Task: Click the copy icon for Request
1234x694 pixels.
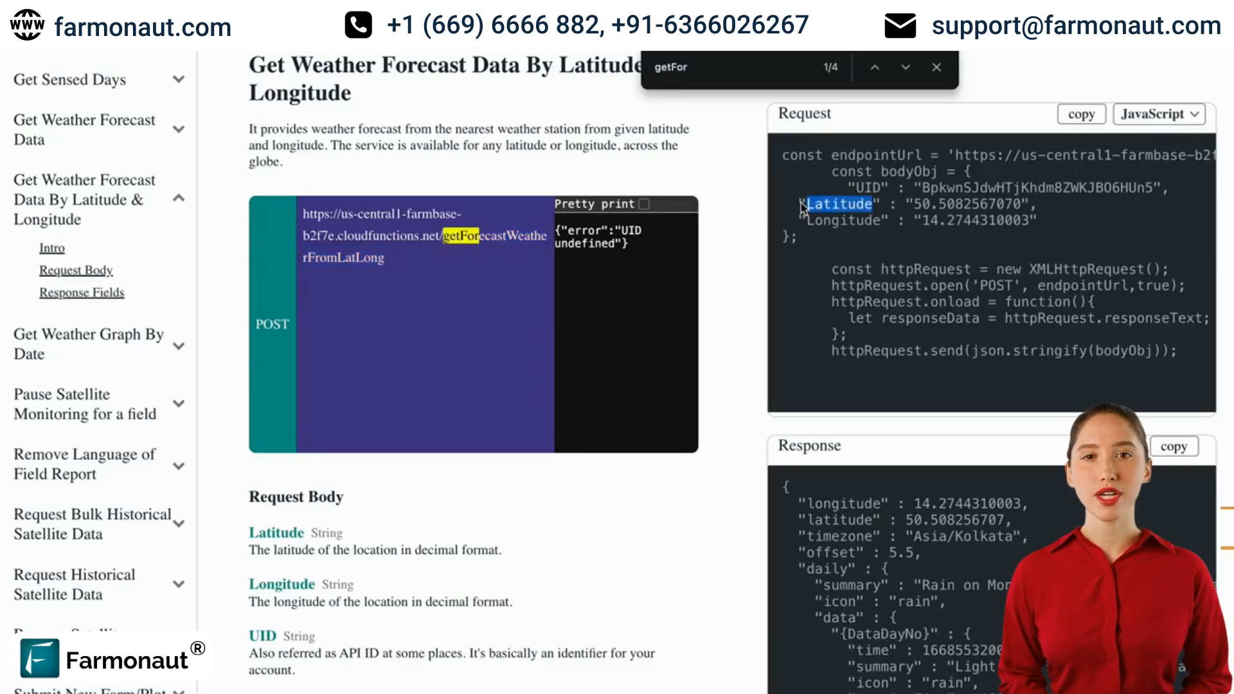Action: coord(1082,114)
